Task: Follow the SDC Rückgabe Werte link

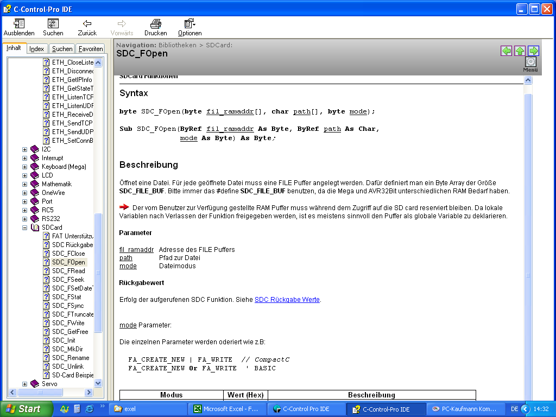Action: [287, 299]
